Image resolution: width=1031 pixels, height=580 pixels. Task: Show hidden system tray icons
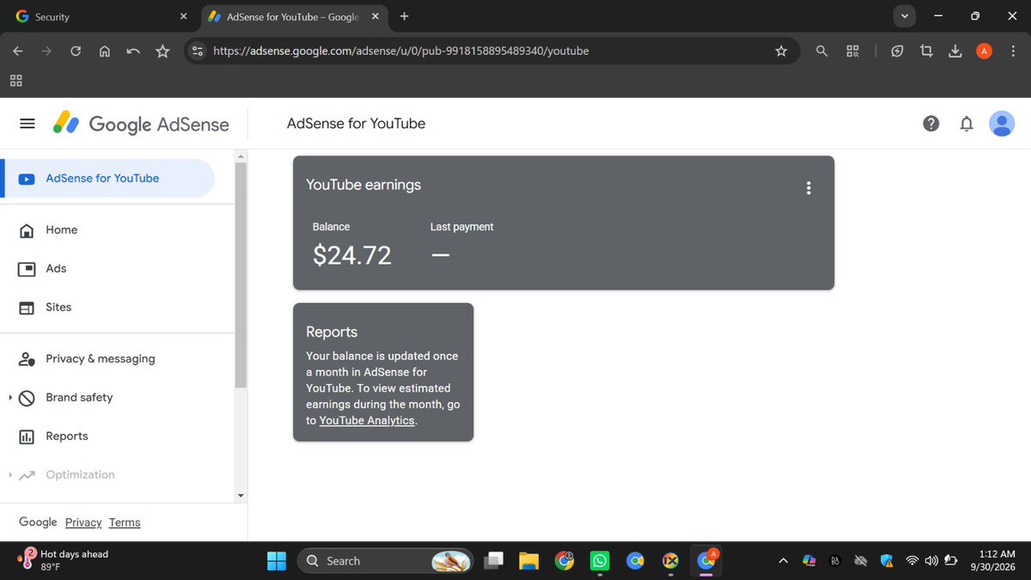pos(783,561)
